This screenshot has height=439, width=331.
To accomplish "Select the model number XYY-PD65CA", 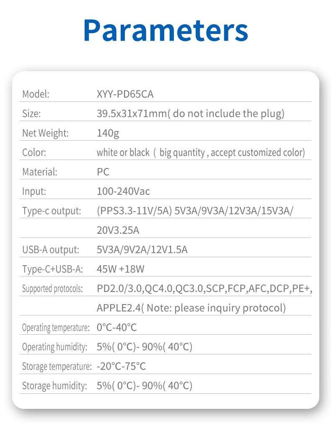I will click(x=125, y=94).
